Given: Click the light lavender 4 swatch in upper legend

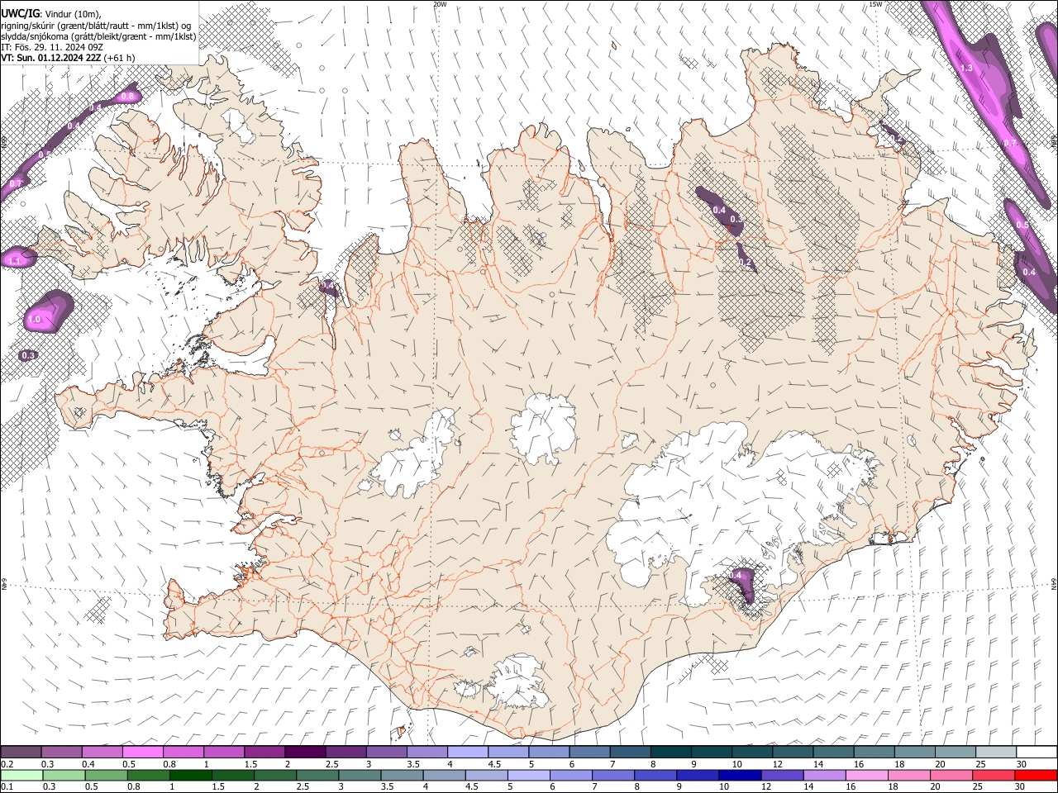Looking at the screenshot, I should (x=468, y=752).
